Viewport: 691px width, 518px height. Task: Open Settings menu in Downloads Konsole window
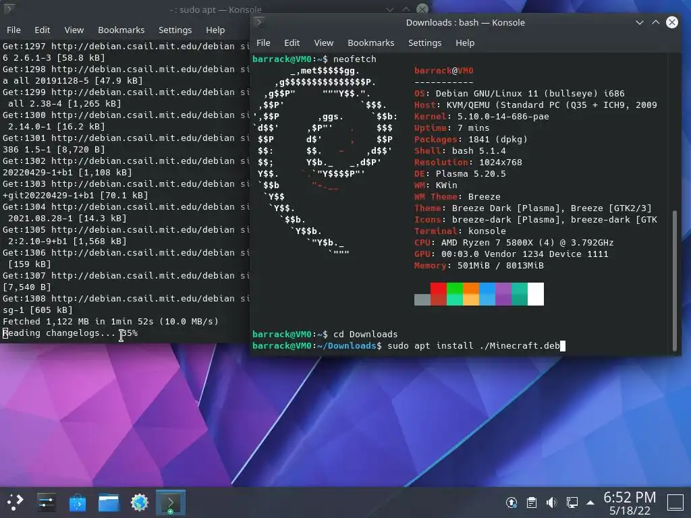tap(424, 42)
